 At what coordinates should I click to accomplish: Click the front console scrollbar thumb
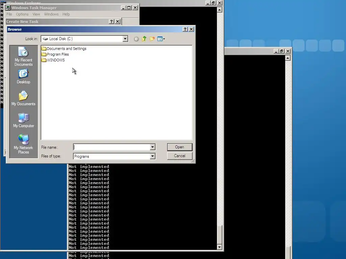[219, 235]
